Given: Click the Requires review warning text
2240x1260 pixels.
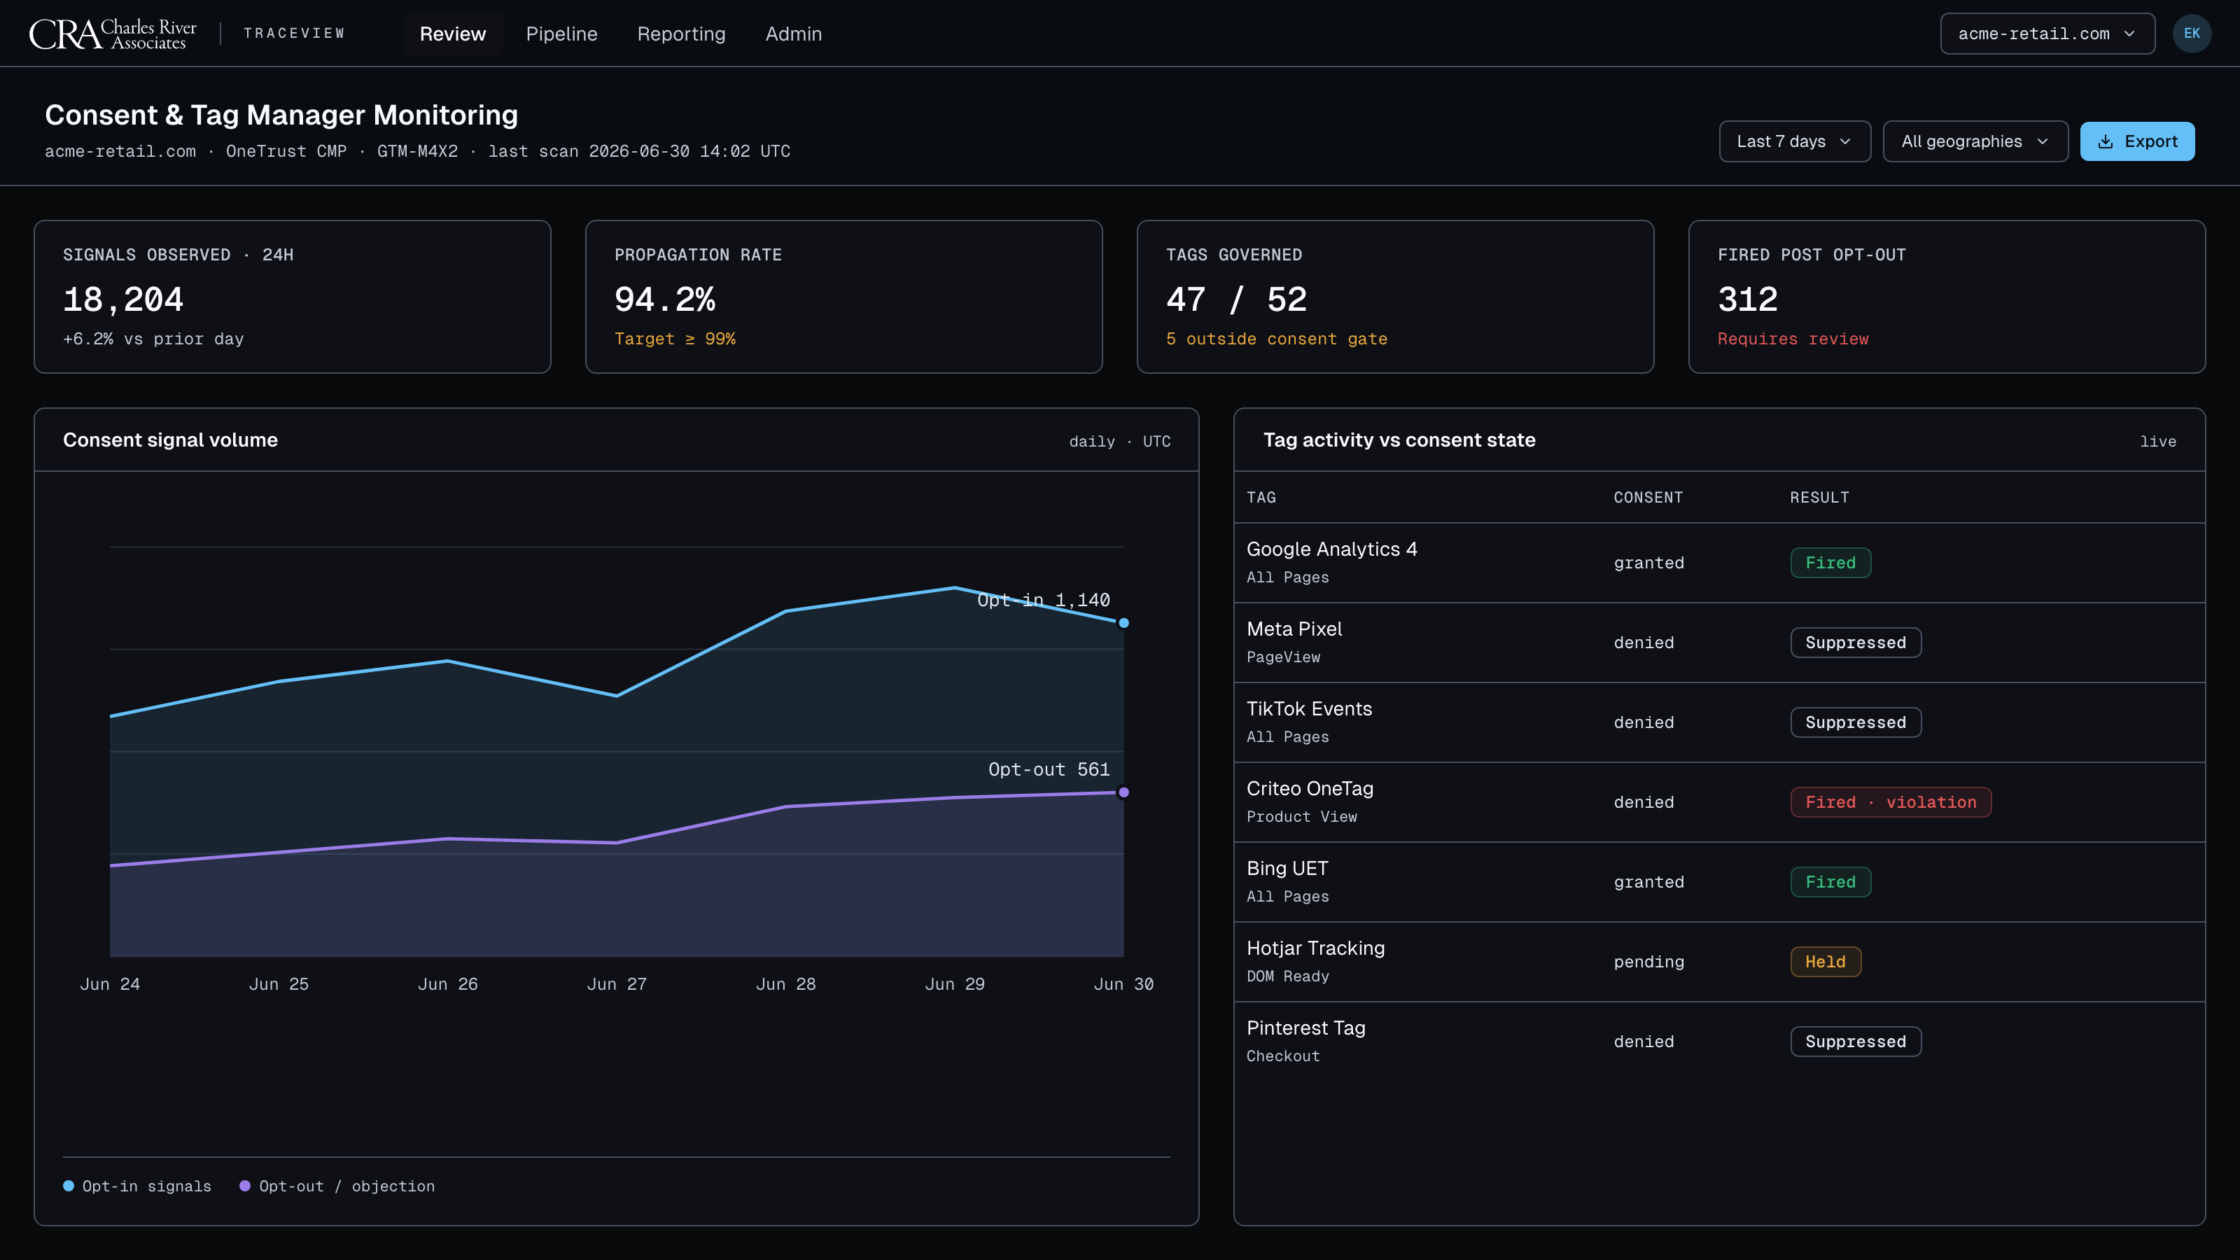Looking at the screenshot, I should (1792, 339).
